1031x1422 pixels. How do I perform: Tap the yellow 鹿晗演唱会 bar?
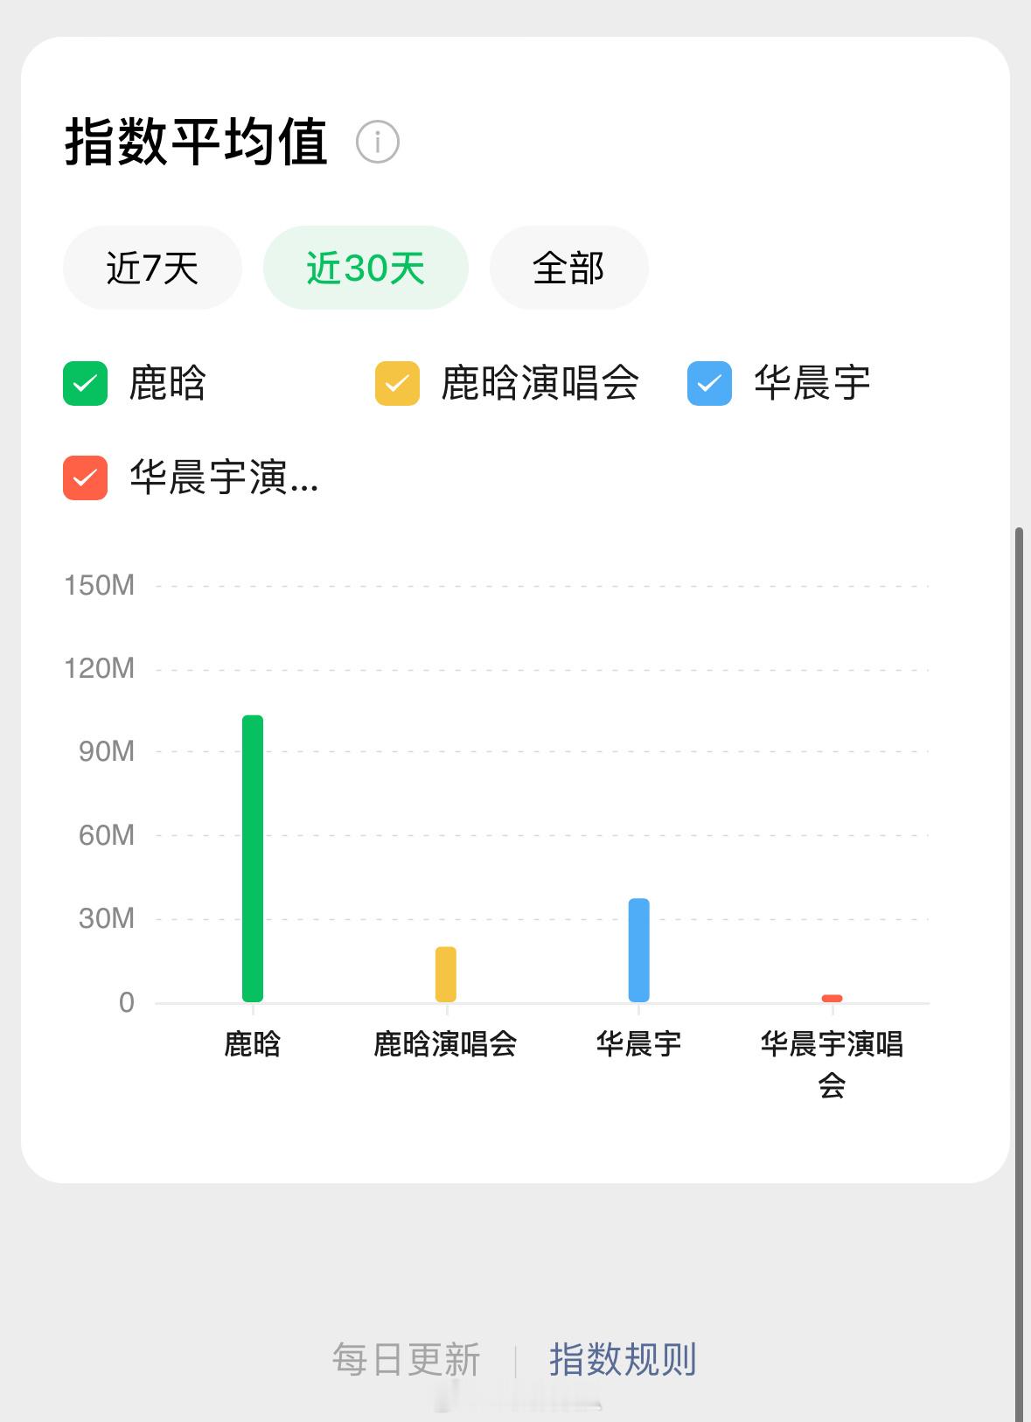(x=446, y=974)
